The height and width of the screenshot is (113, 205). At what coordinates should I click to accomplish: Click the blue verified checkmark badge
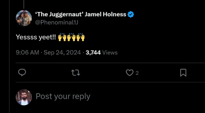(x=131, y=15)
